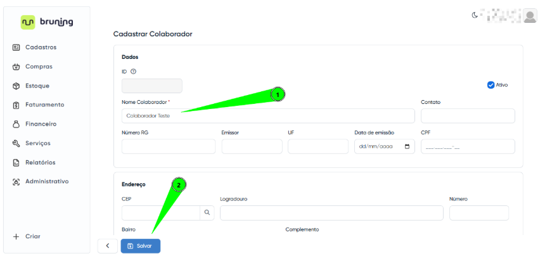The image size is (545, 263).
Task: Click the ID help question mark icon
Action: click(133, 71)
